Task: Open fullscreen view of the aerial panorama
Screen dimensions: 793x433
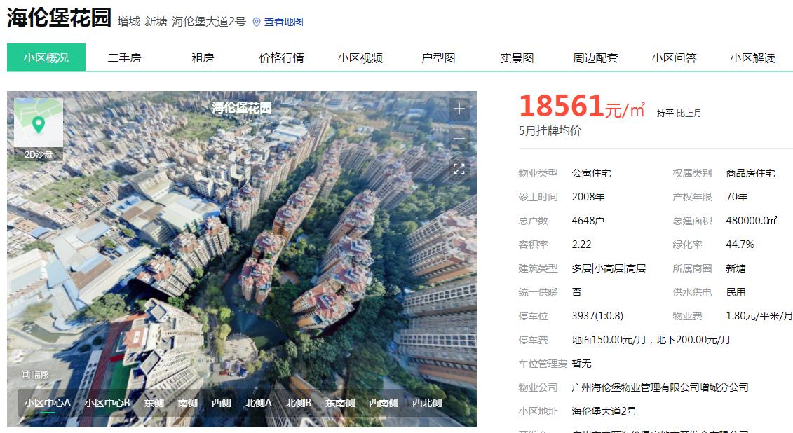Action: click(x=459, y=169)
